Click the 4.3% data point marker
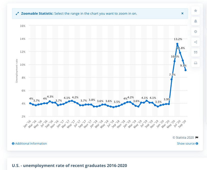This screenshot has width=207, height=170. 50,101
